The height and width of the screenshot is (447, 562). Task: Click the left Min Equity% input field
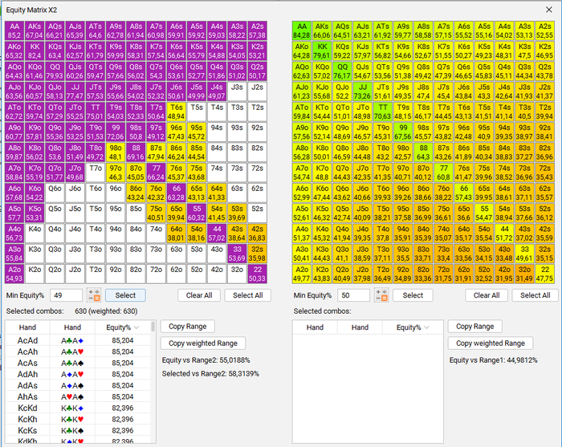[x=67, y=295]
